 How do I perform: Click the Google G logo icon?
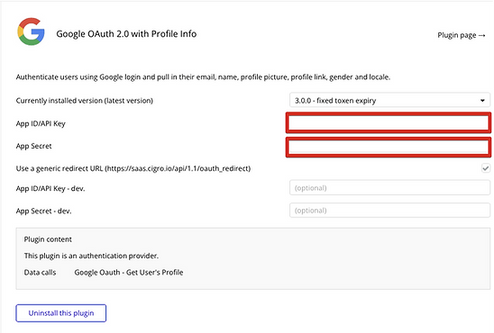31,31
